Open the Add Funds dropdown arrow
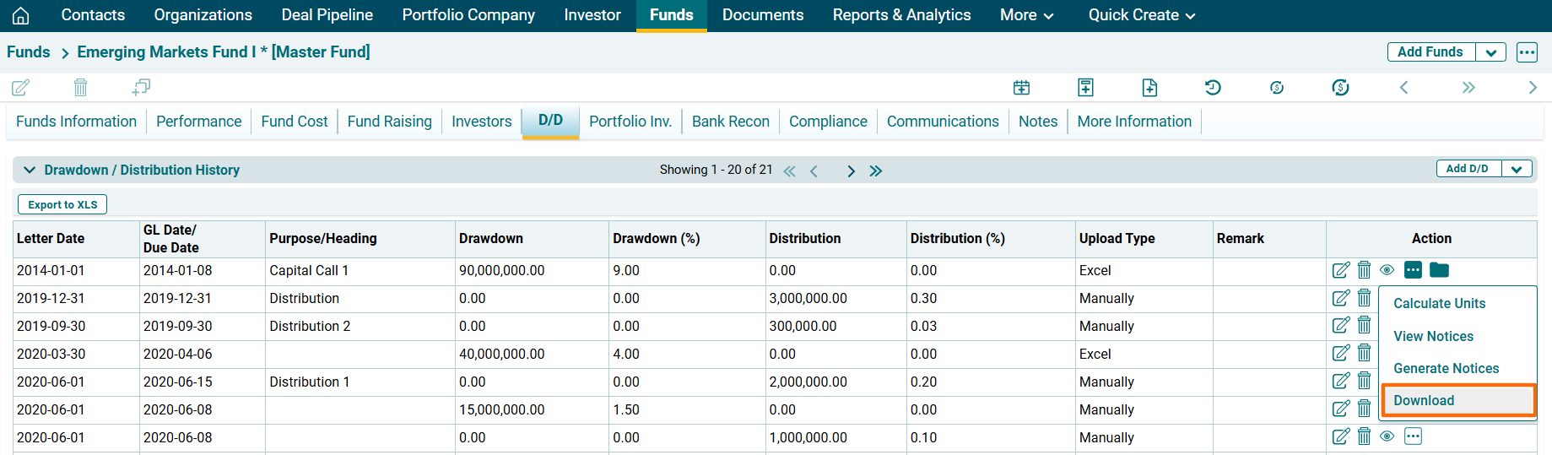The image size is (1552, 455). coord(1490,52)
